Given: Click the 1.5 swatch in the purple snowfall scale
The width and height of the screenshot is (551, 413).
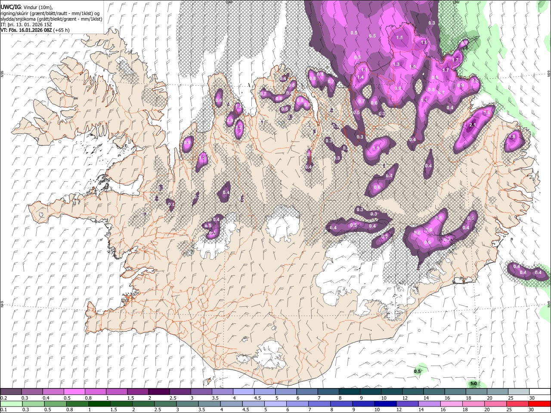Looking at the screenshot, I should [x=138, y=392].
